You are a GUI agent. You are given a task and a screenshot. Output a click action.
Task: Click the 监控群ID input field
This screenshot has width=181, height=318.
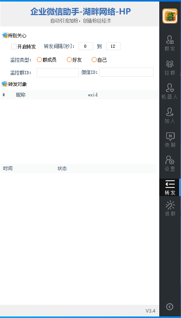point(57,73)
